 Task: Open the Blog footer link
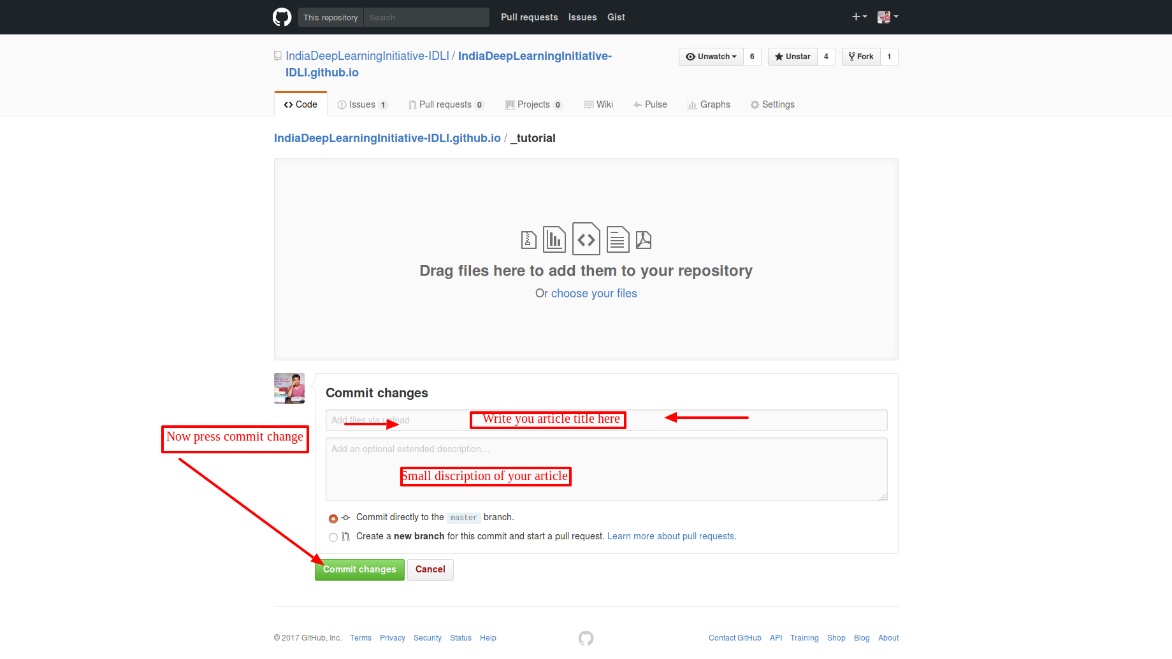coord(862,638)
